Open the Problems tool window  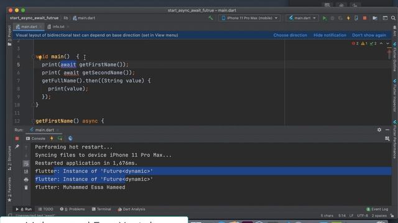tap(72, 209)
